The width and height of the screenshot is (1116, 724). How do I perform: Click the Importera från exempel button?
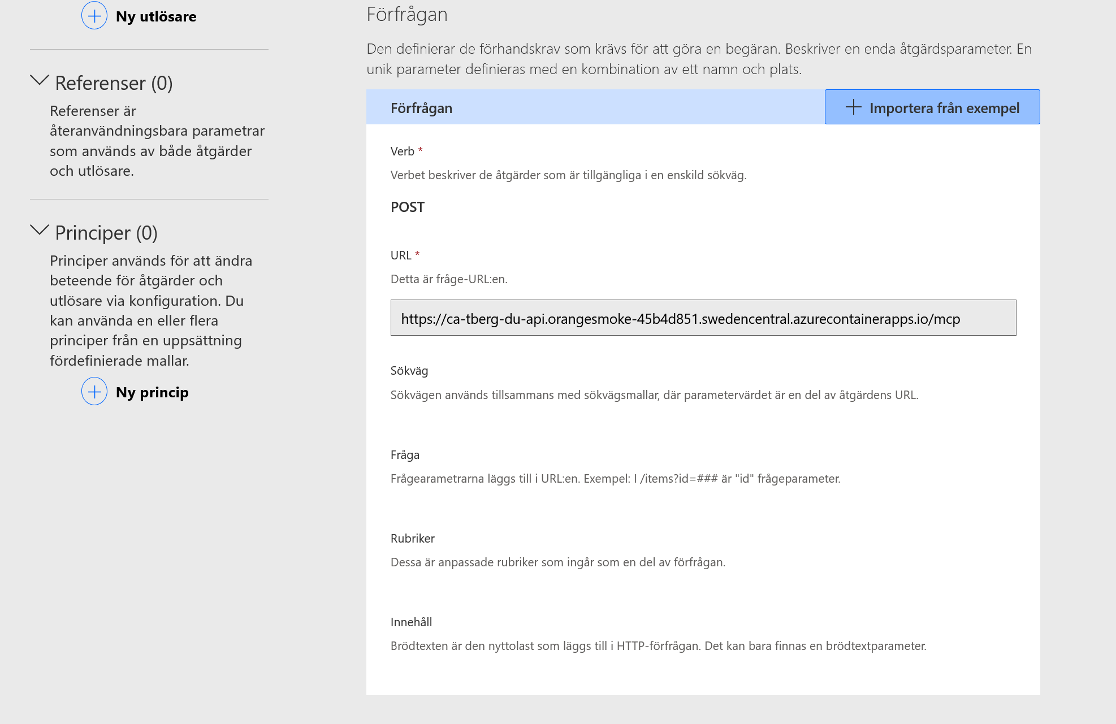(932, 107)
